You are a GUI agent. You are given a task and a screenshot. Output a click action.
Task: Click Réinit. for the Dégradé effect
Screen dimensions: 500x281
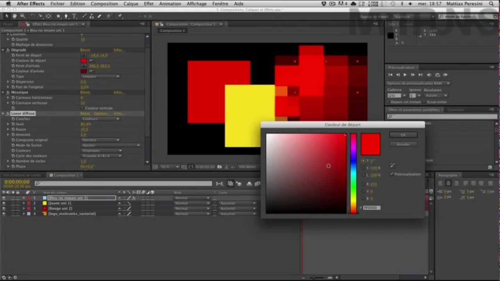85,50
